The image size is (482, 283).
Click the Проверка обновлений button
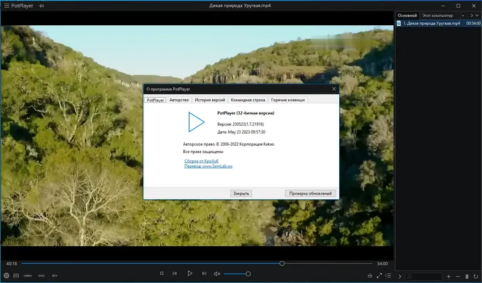310,193
